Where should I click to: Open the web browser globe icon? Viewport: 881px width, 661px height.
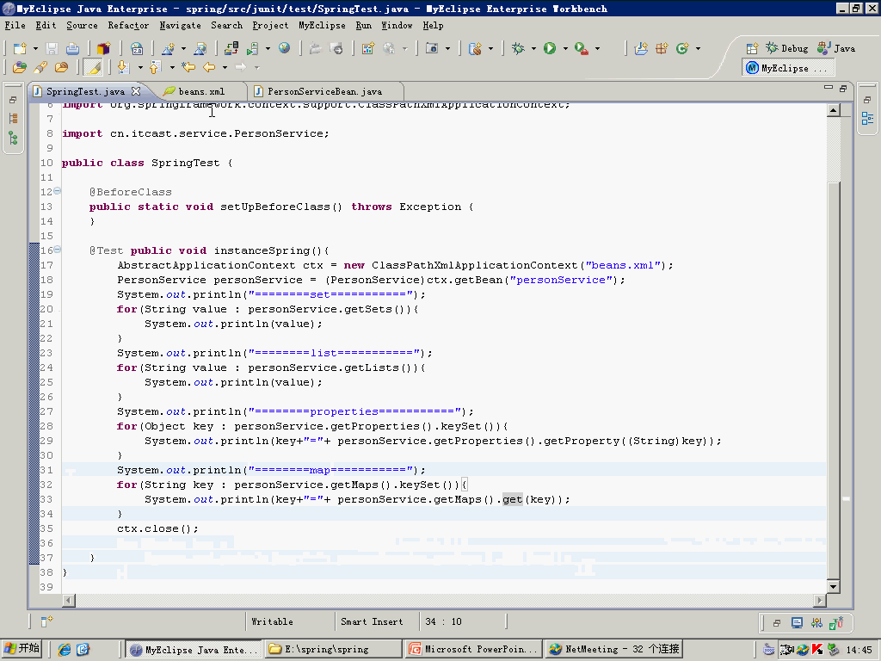click(x=284, y=48)
